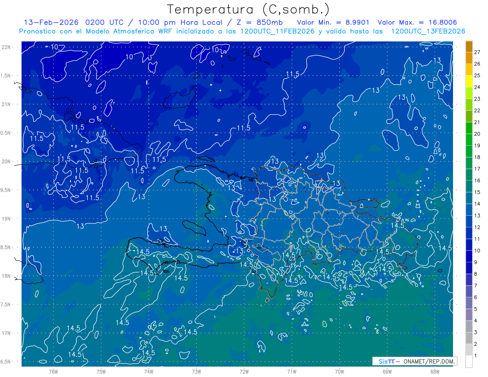Click the color scale label "3"
The height and width of the screenshot is (377, 488).
[x=476, y=333]
